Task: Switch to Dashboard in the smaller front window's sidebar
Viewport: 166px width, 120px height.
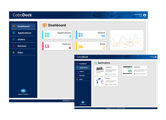Action: [x=83, y=64]
